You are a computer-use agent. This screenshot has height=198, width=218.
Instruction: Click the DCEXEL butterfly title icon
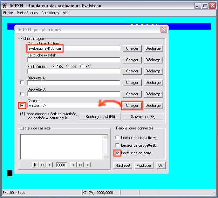5,5
